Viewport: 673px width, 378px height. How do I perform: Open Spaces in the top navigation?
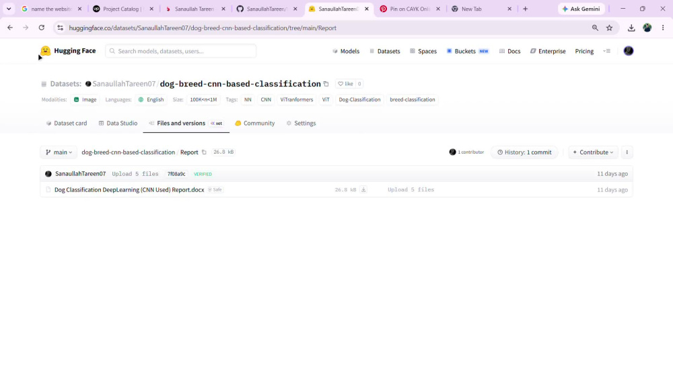pos(423,51)
